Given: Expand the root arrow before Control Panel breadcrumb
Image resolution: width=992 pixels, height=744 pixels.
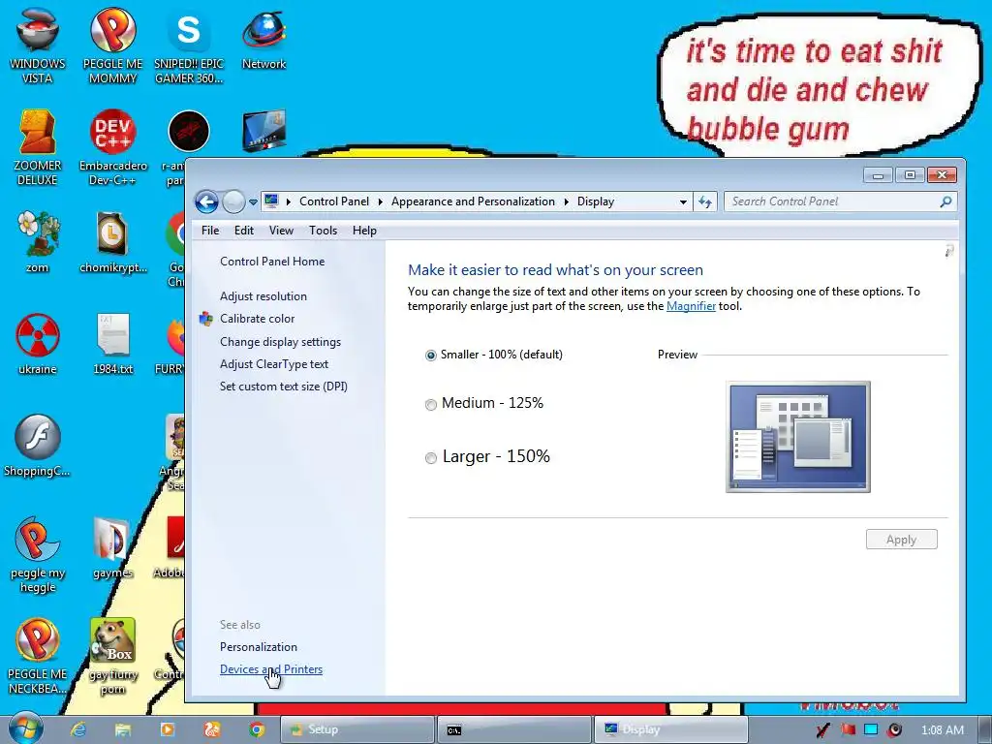Looking at the screenshot, I should coord(289,201).
